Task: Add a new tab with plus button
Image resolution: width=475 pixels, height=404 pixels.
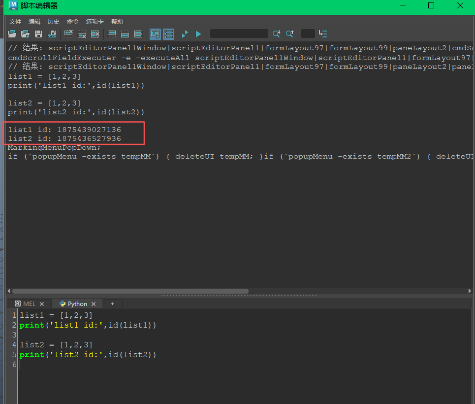Action: tap(112, 303)
